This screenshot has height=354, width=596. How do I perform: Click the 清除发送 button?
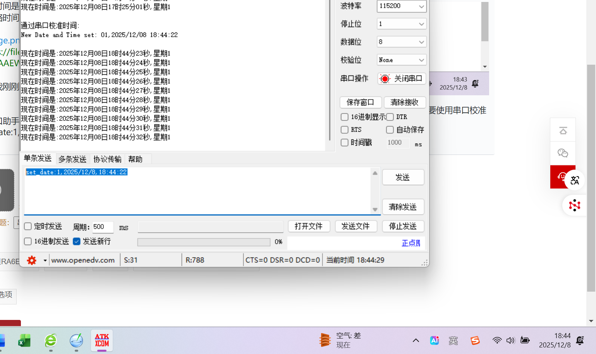click(x=403, y=207)
